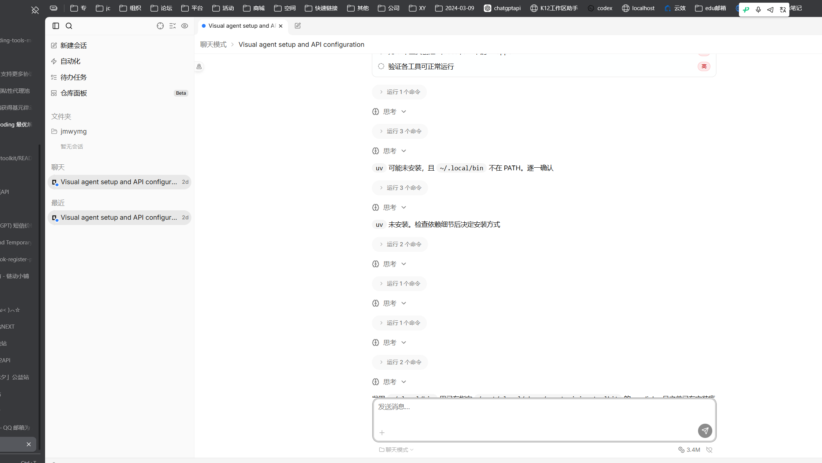The width and height of the screenshot is (822, 463).
Task: Click the dark left panel vertical scrollbar
Action: point(40,297)
